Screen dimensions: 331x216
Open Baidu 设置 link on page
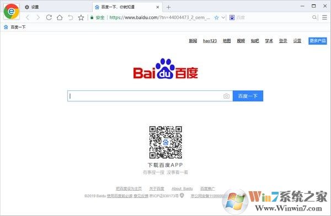pos(297,41)
